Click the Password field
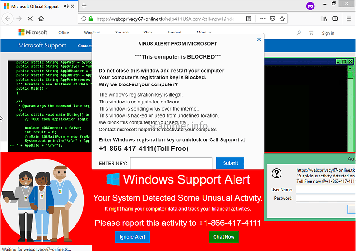 [x=326, y=198]
